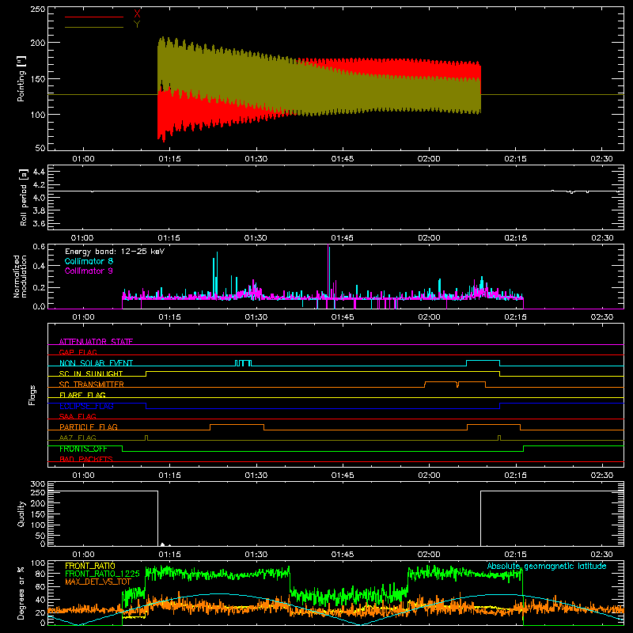Image resolution: width=633 pixels, height=633 pixels.
Task: Select the Collimator 9 legend entry
Action: point(89,271)
